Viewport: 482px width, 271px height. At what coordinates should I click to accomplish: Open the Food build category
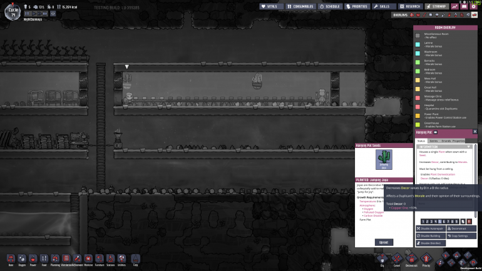pos(44,259)
